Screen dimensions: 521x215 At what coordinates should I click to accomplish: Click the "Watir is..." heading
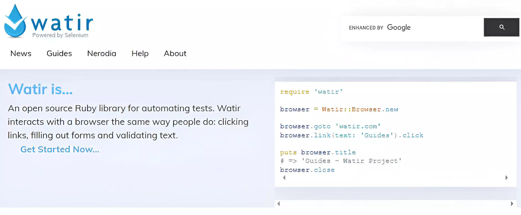click(40, 89)
